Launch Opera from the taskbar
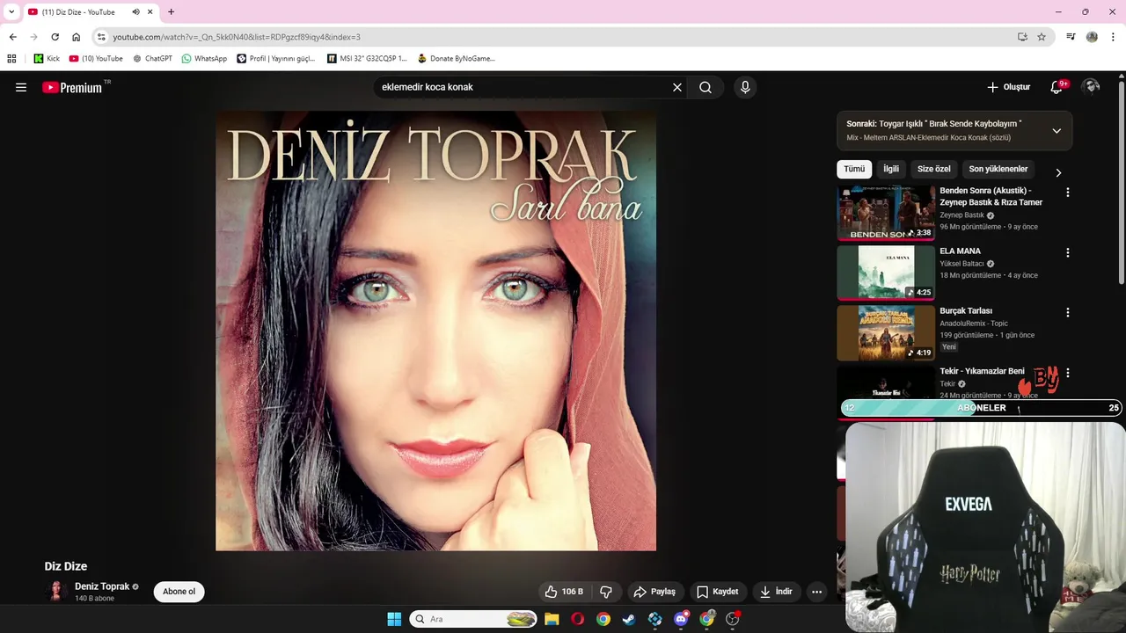1126x633 pixels. point(577,619)
